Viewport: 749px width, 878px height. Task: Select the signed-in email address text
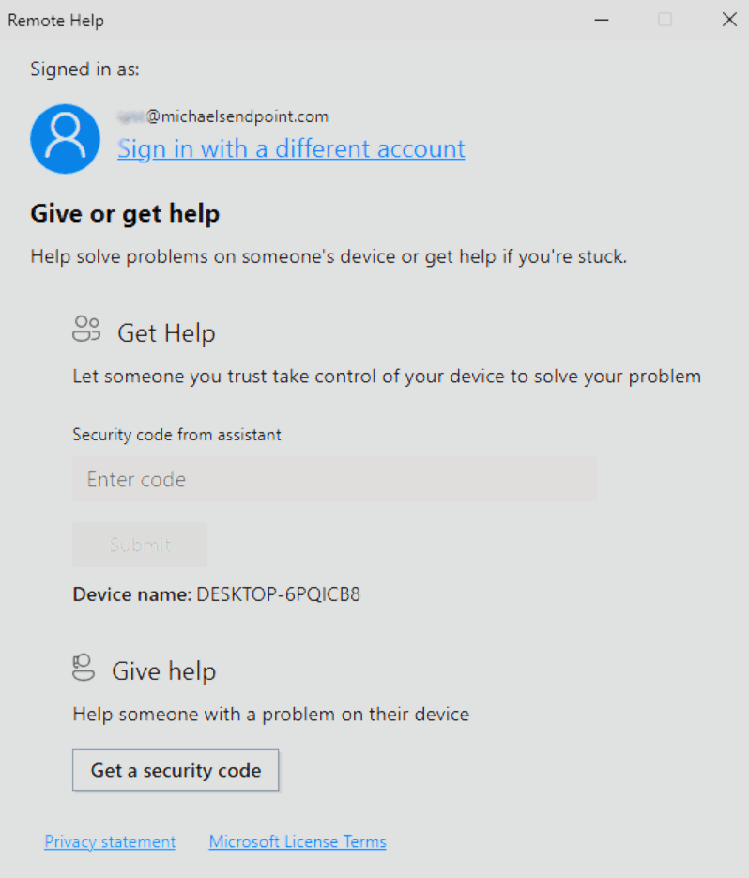pyautogui.click(x=222, y=116)
